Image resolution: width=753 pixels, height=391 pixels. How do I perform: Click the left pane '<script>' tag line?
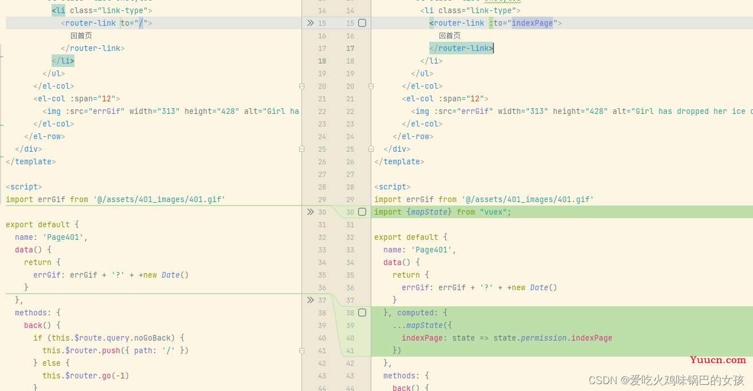click(24, 187)
